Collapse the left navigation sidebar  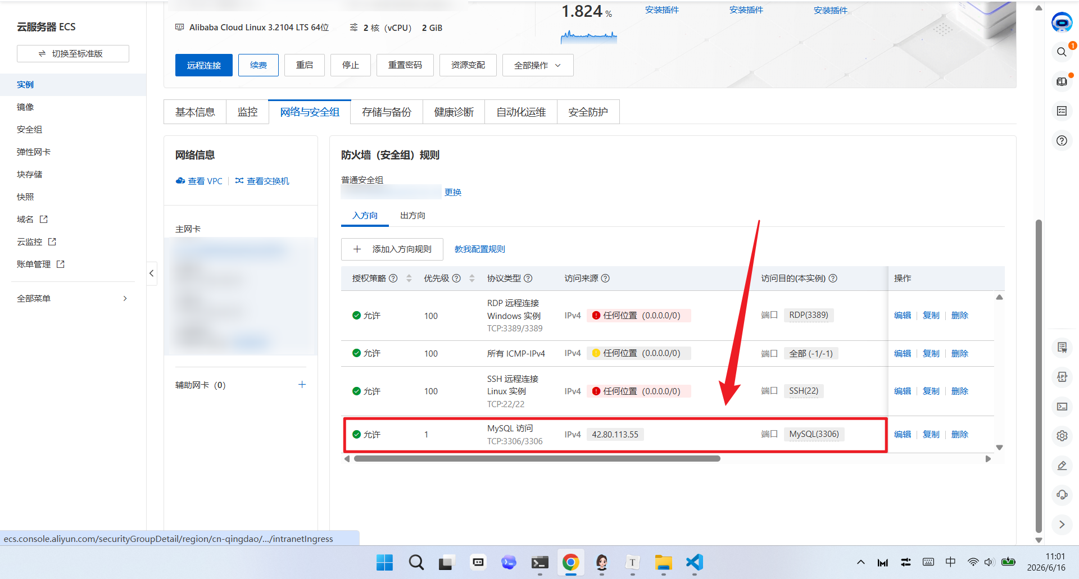pos(152,273)
